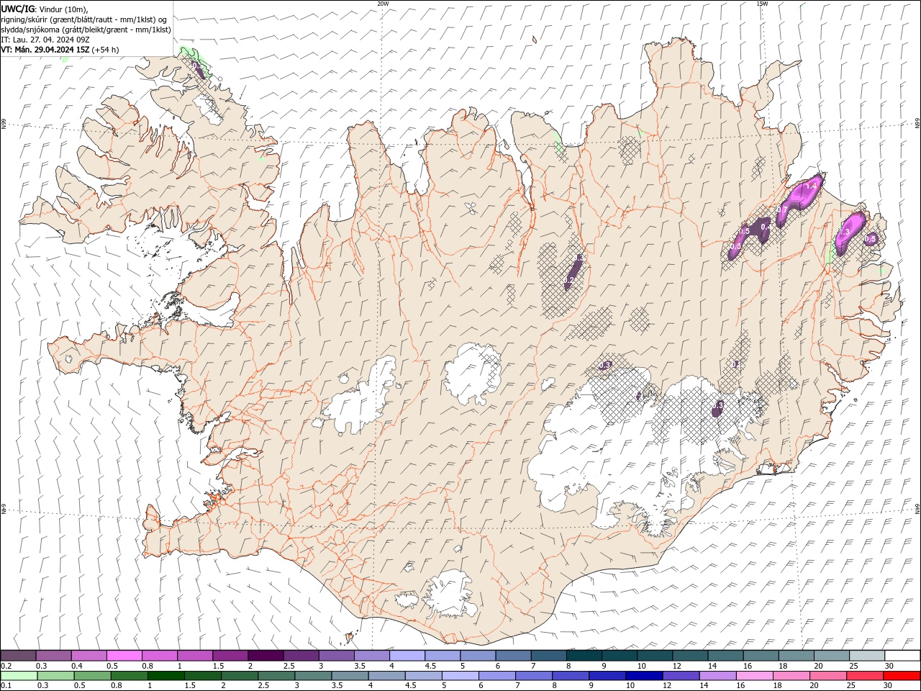921x691 pixels.
Task: Click the 'VT: Mán. 29.04.2024 15Z (+54 h)' line
Action: pos(60,50)
